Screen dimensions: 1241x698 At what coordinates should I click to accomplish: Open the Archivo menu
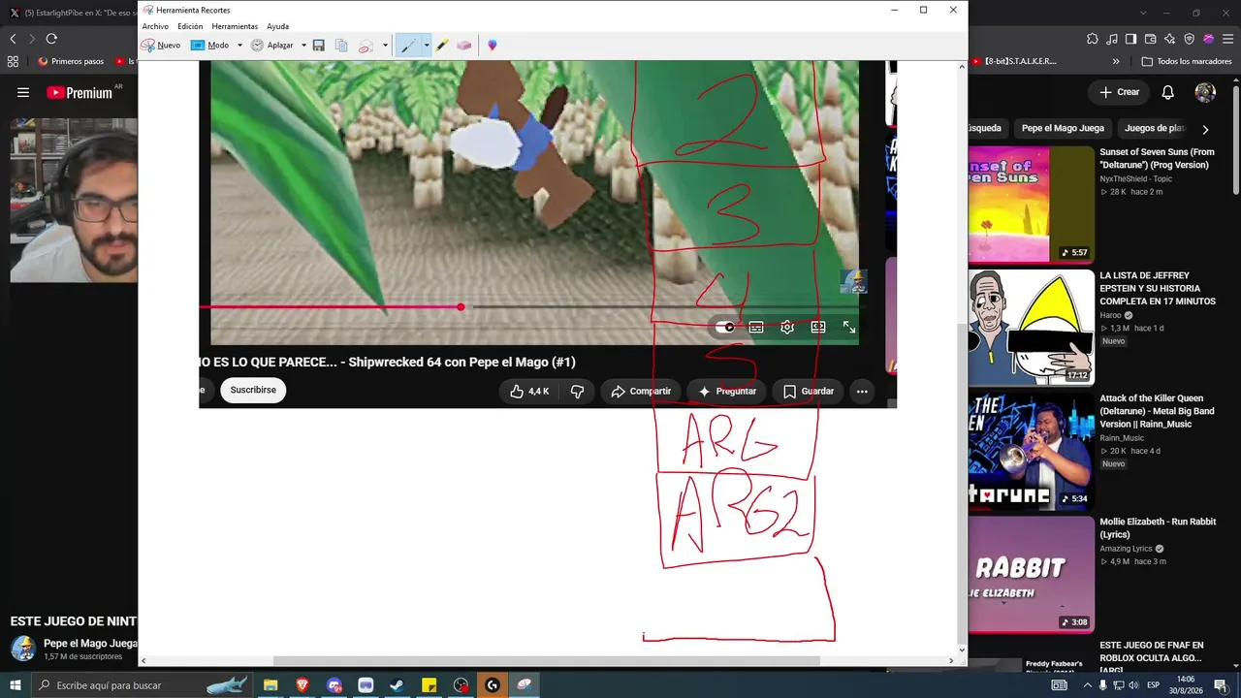tap(155, 26)
